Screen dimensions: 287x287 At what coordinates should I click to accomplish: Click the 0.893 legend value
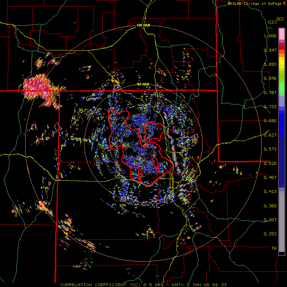point(270,64)
